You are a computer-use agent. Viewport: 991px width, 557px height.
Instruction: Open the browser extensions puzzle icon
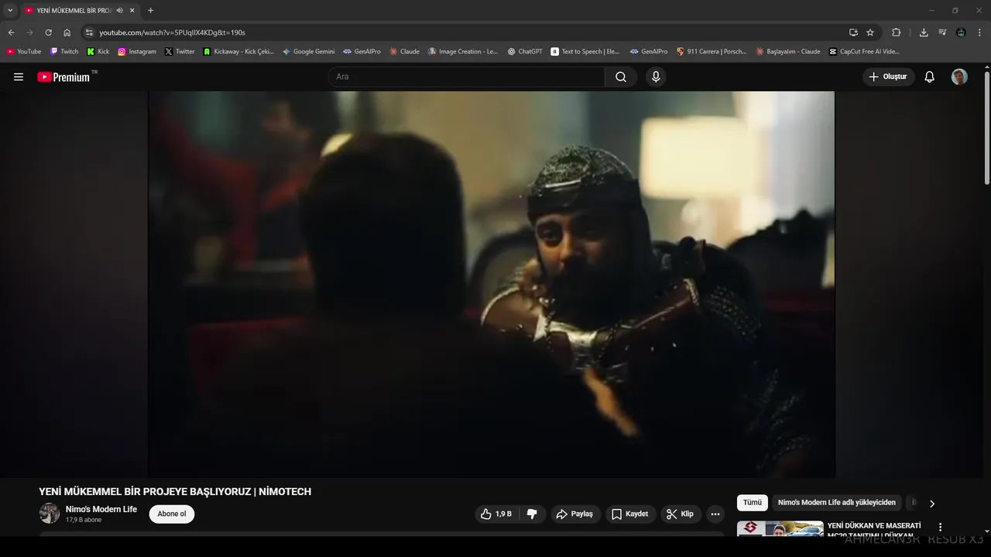point(897,32)
